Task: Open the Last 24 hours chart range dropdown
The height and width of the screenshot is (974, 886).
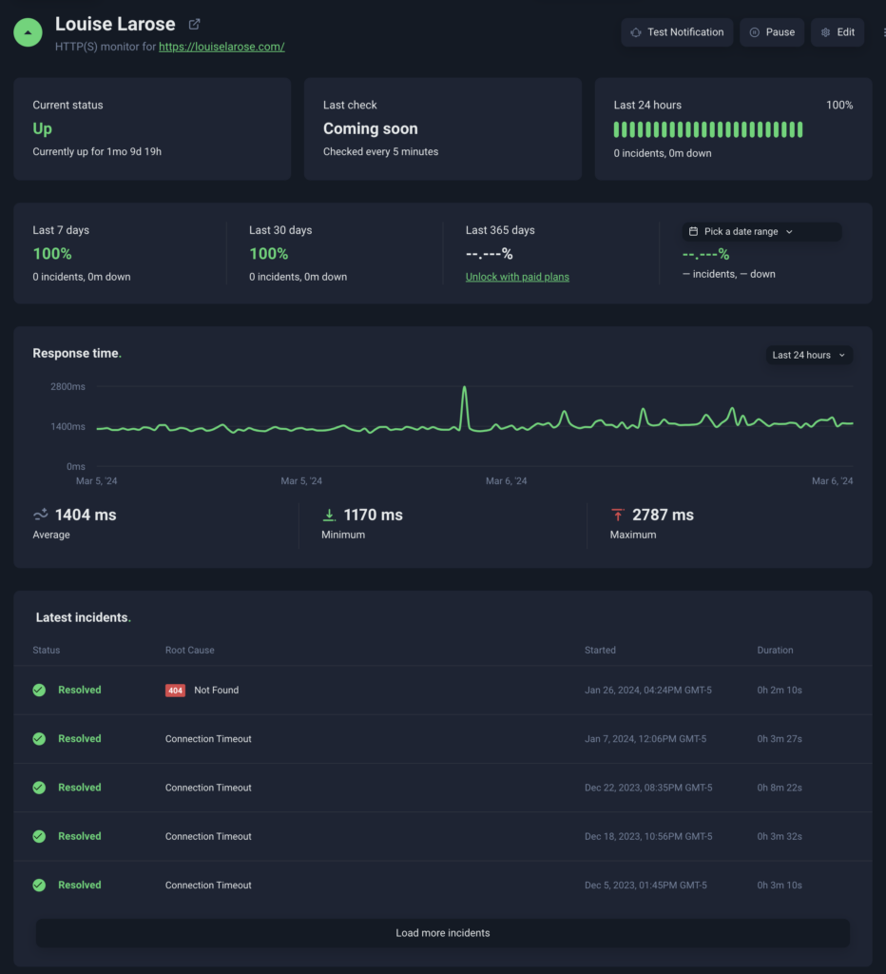Action: point(809,355)
